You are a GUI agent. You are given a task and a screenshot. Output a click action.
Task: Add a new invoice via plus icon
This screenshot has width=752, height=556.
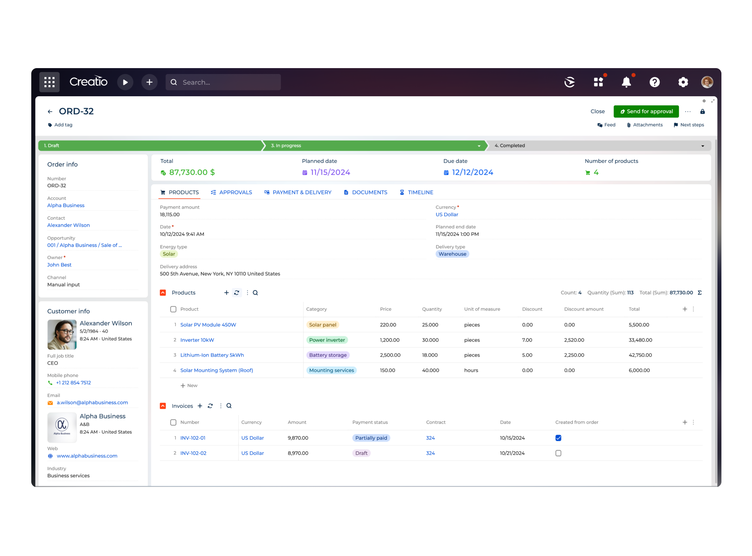tap(200, 406)
